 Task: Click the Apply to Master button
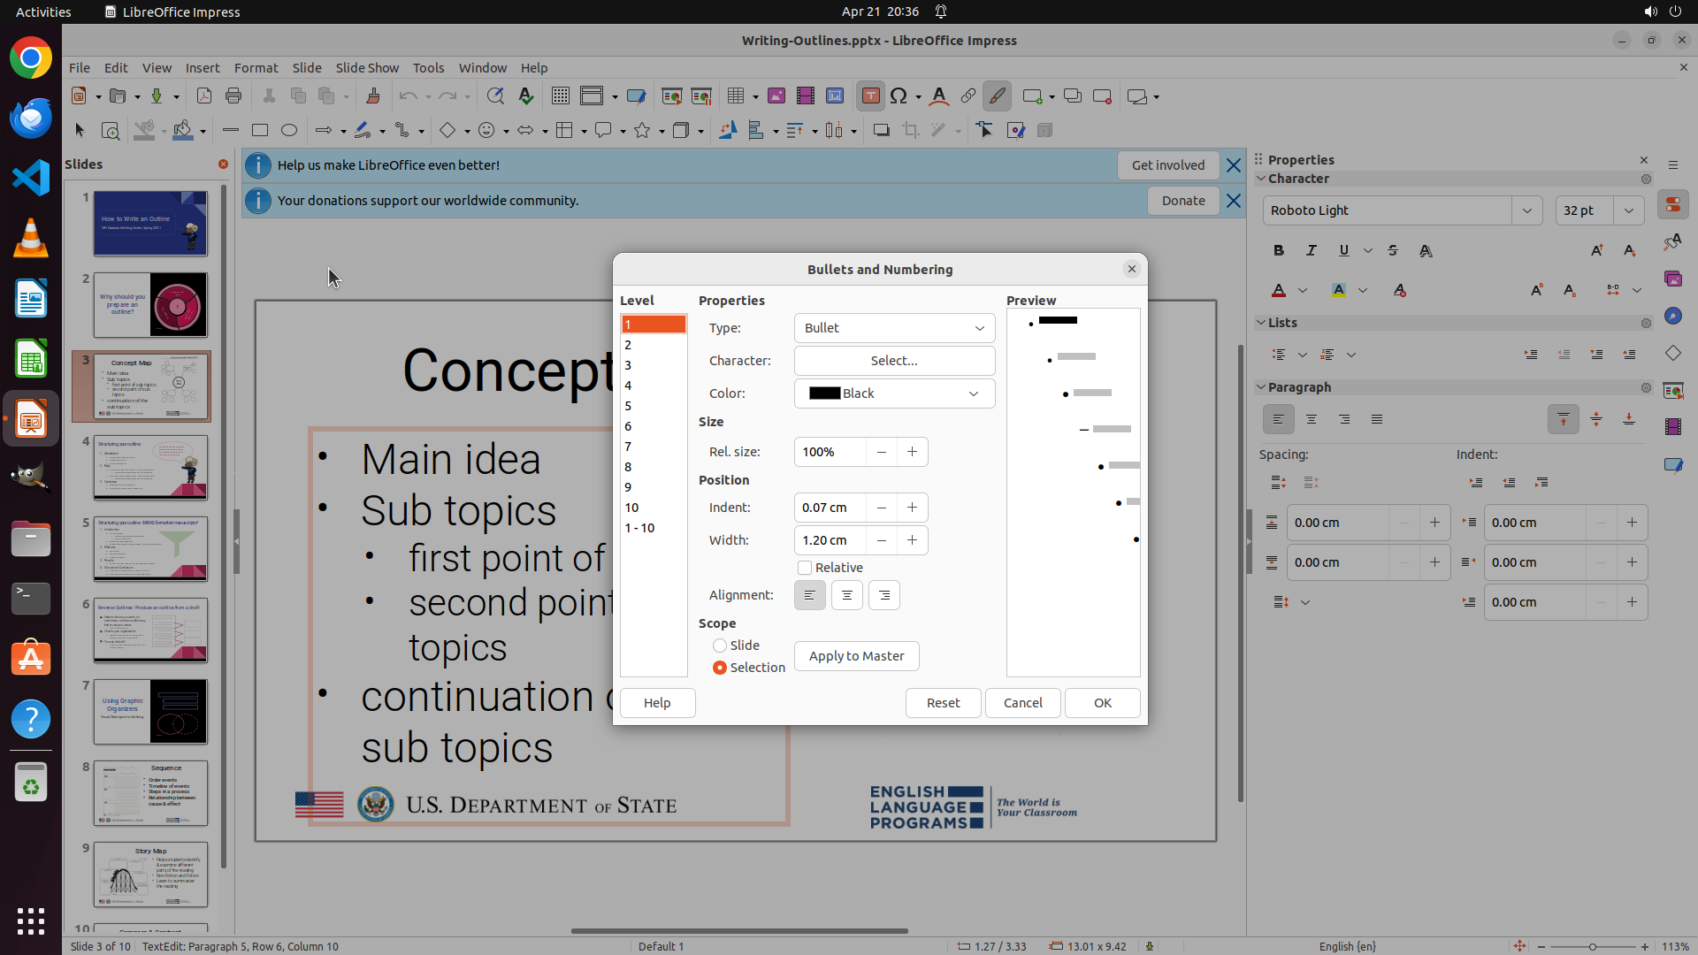coord(856,656)
